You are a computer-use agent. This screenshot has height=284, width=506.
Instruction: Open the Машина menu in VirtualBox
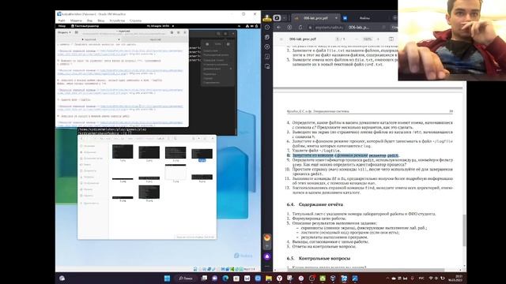[x=76, y=21]
